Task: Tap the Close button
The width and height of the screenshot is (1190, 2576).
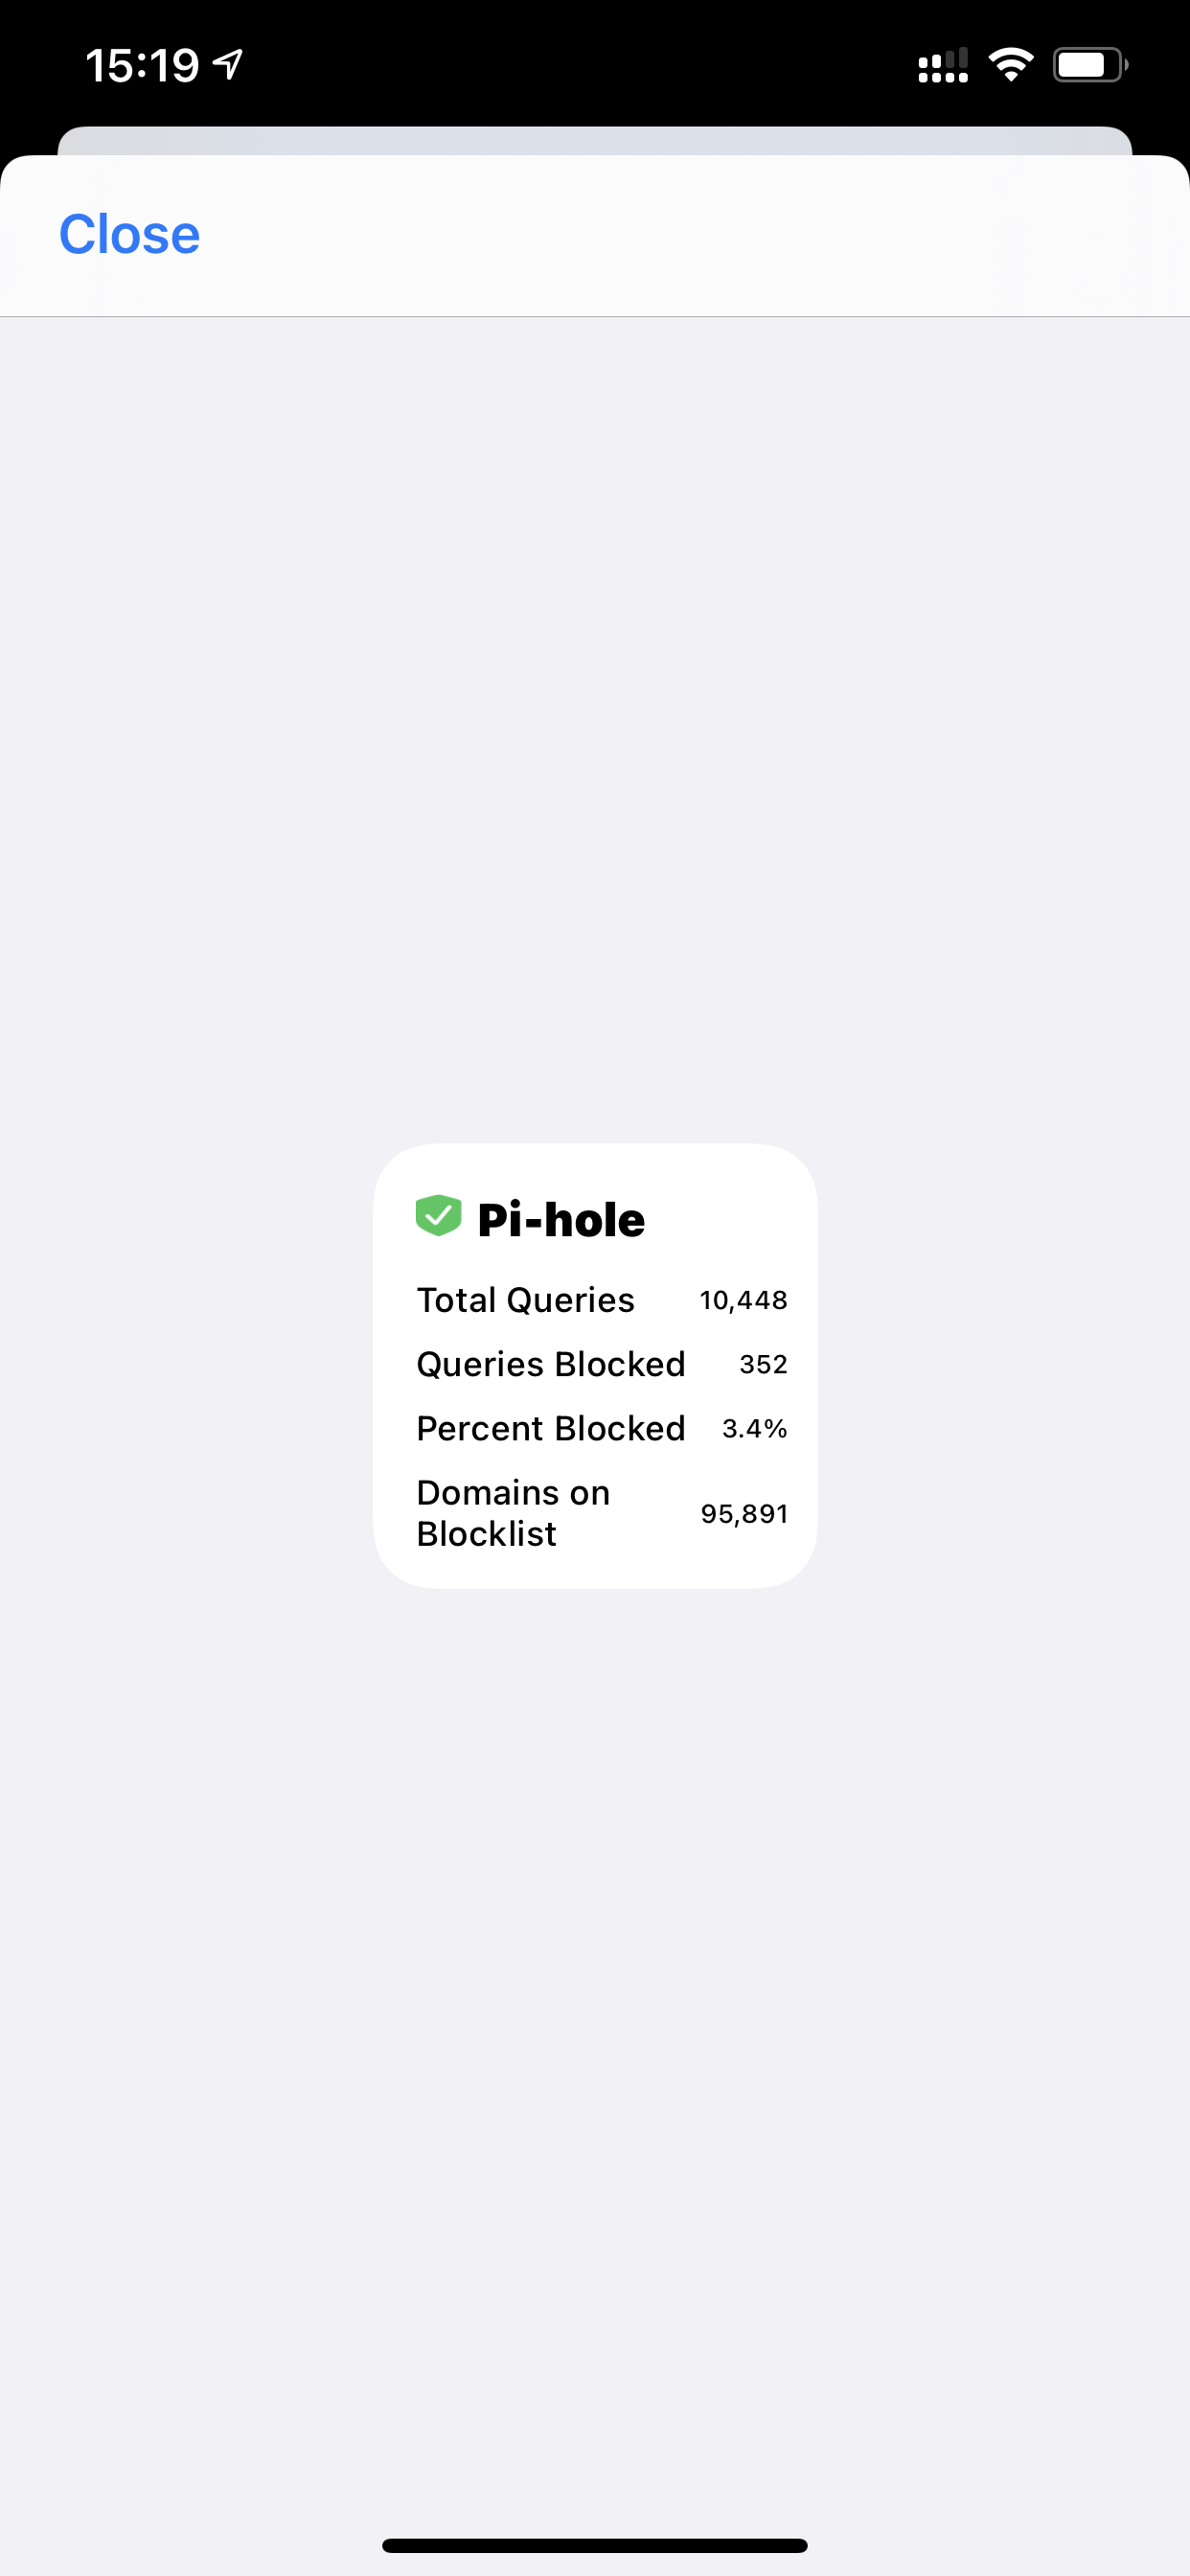Action: pyautogui.click(x=129, y=235)
